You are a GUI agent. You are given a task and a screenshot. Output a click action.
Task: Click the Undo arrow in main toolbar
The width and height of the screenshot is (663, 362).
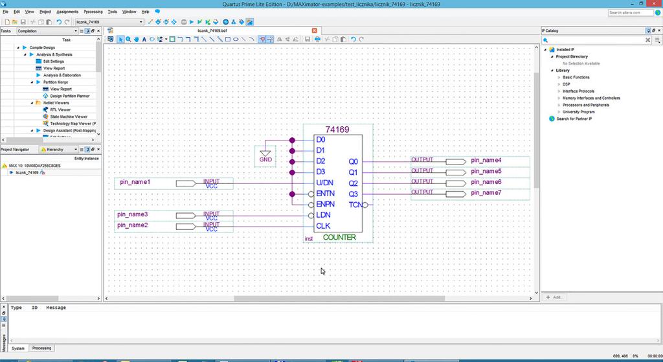pyautogui.click(x=59, y=22)
